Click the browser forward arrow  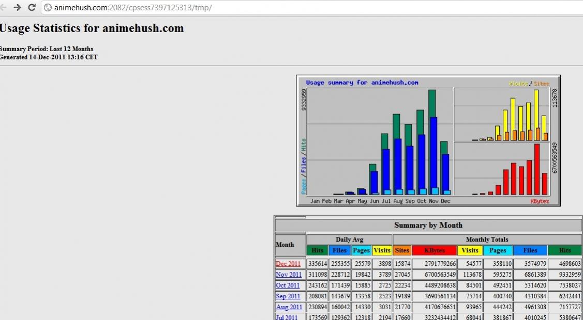[17, 7]
